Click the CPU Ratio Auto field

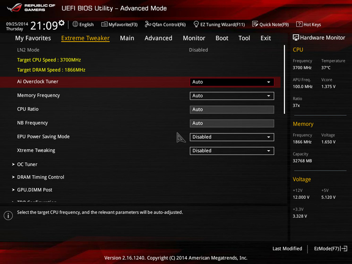pyautogui.click(x=232, y=110)
